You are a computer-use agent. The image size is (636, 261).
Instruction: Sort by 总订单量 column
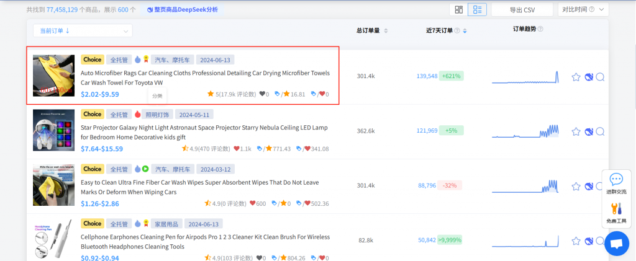point(372,30)
